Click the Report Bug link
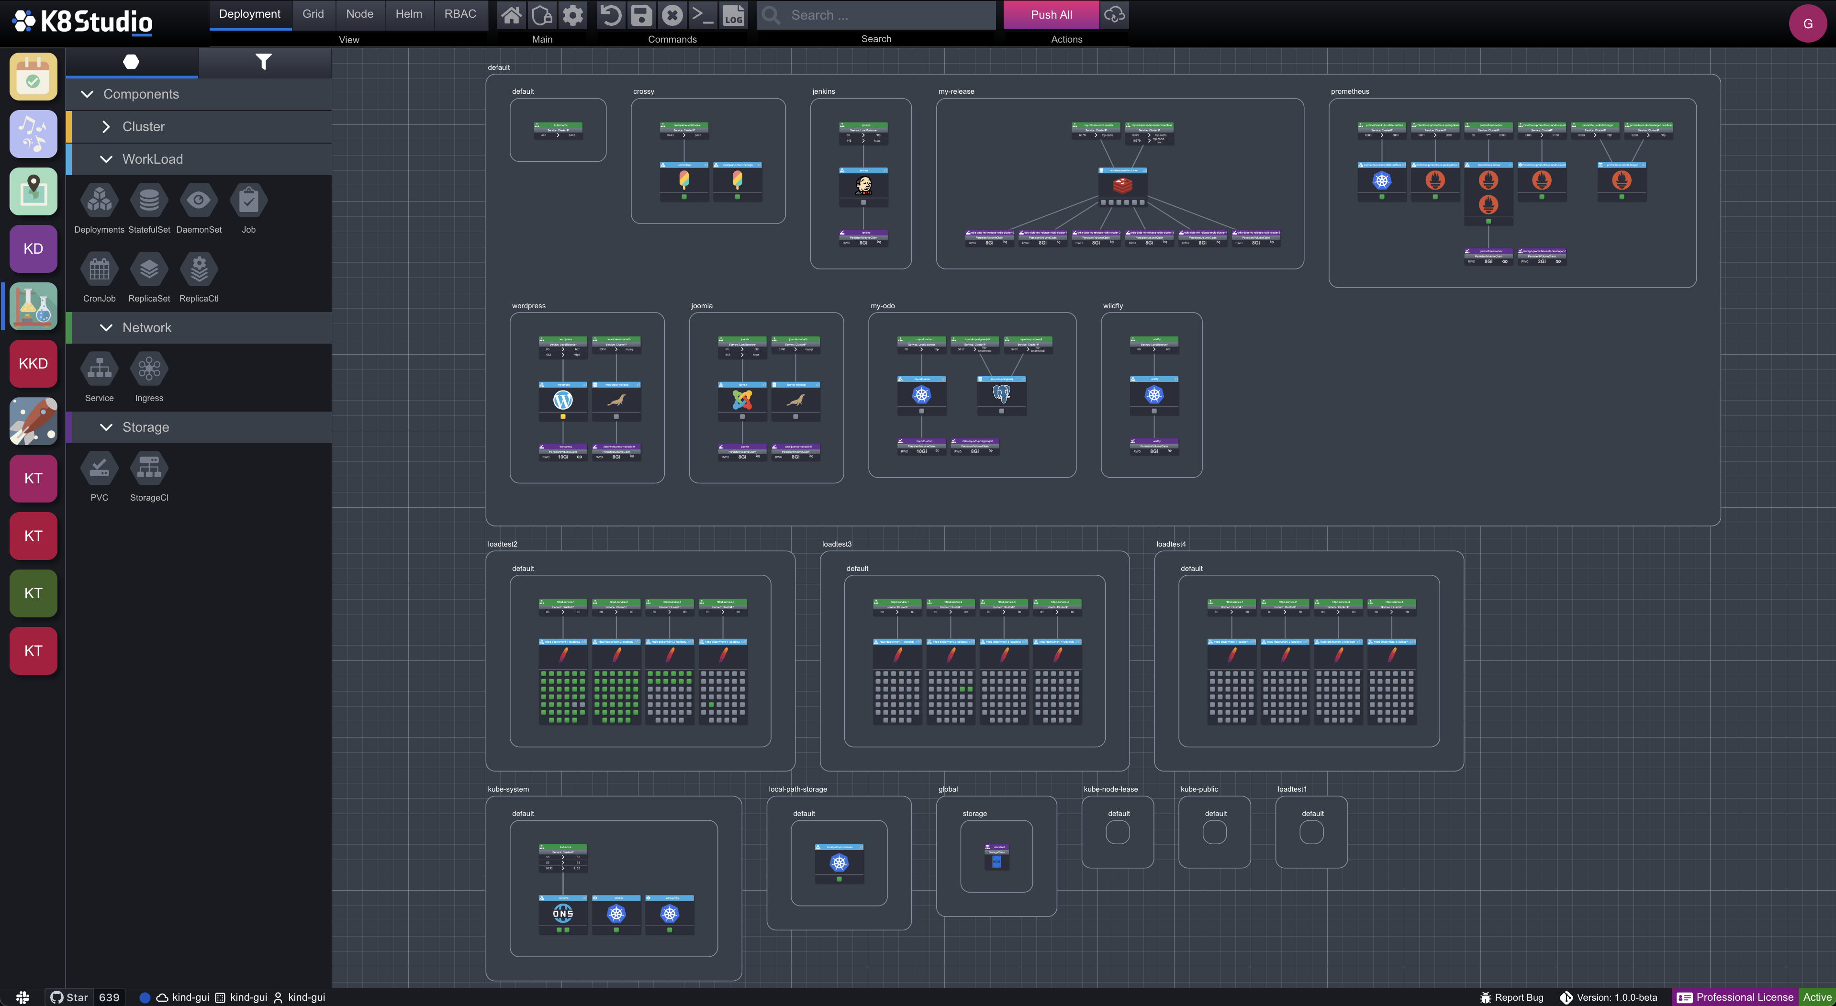Image resolution: width=1836 pixels, height=1006 pixels. (1511, 996)
